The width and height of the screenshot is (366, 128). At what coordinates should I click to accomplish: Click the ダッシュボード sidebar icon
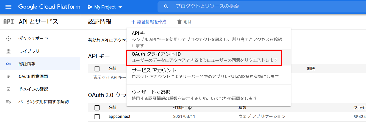[8, 38]
